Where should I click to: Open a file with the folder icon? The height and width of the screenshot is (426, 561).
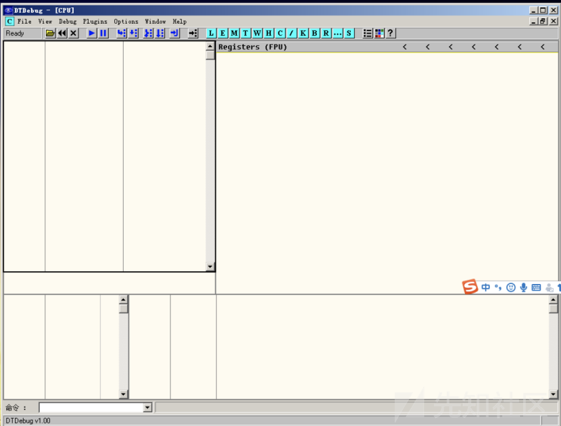coord(50,33)
